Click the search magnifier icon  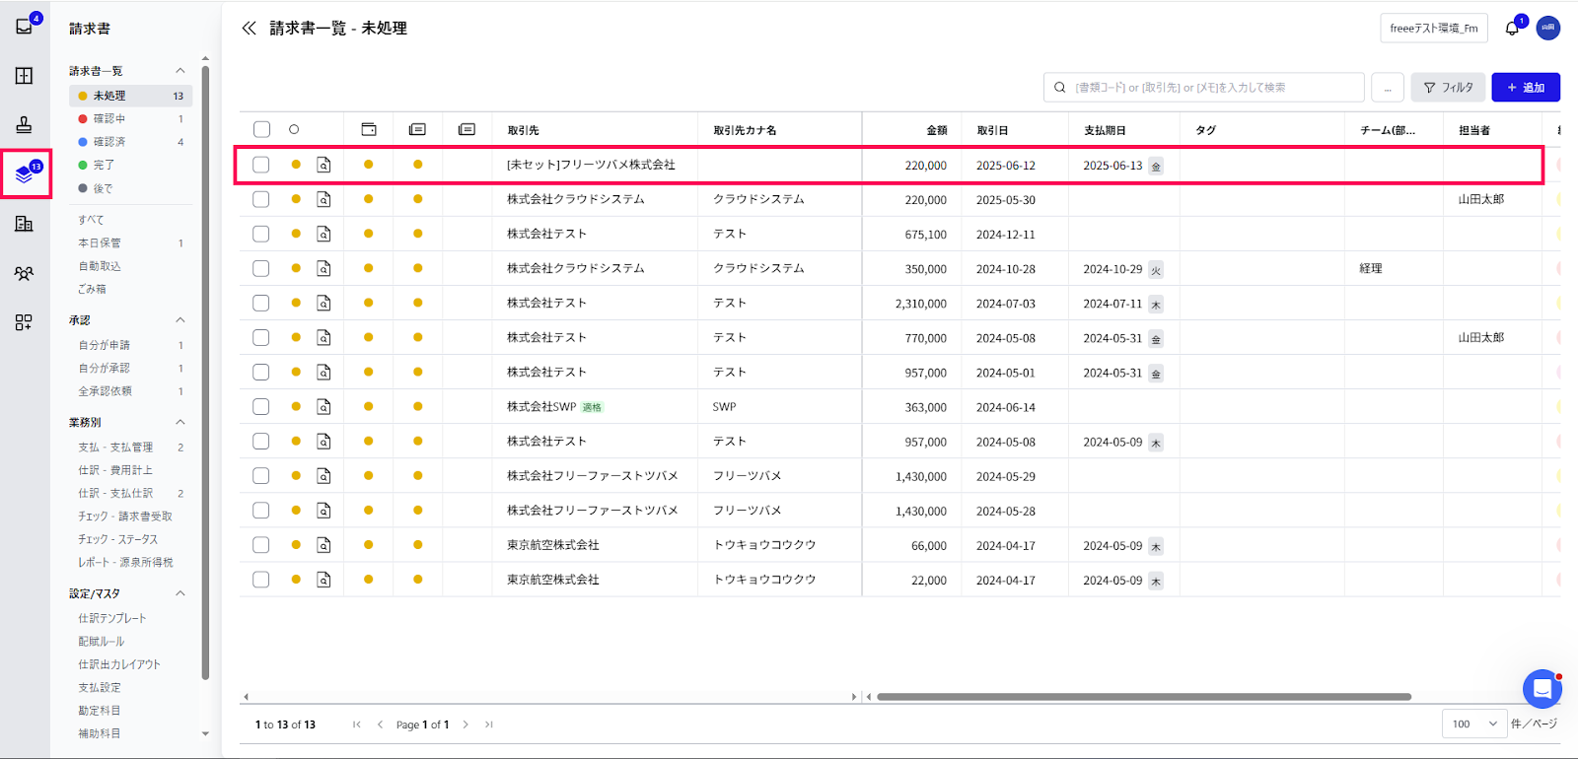coord(1060,88)
